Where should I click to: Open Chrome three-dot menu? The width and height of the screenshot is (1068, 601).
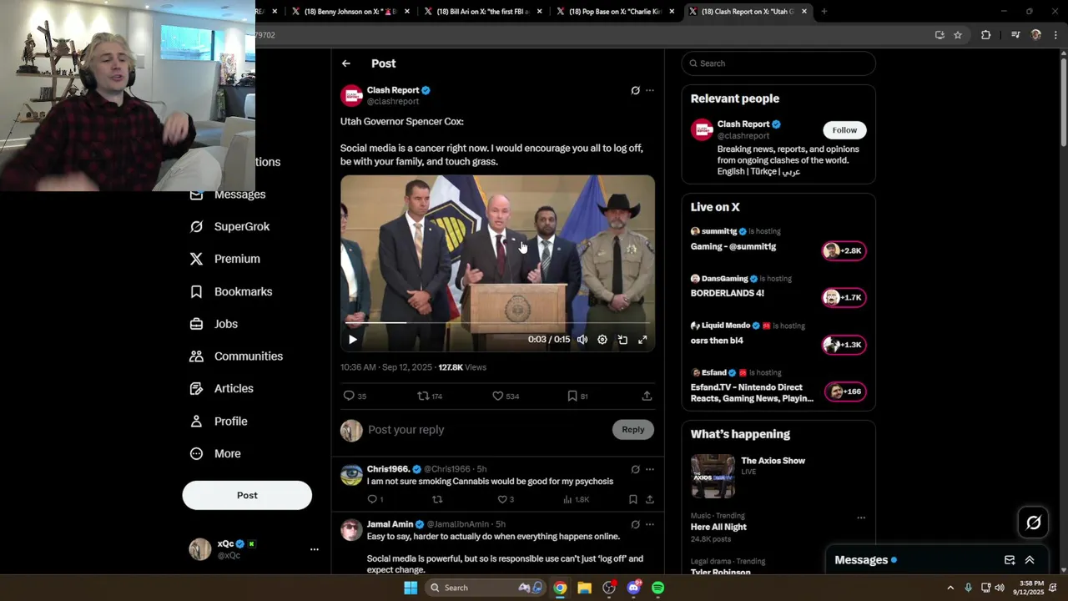tap(1056, 35)
